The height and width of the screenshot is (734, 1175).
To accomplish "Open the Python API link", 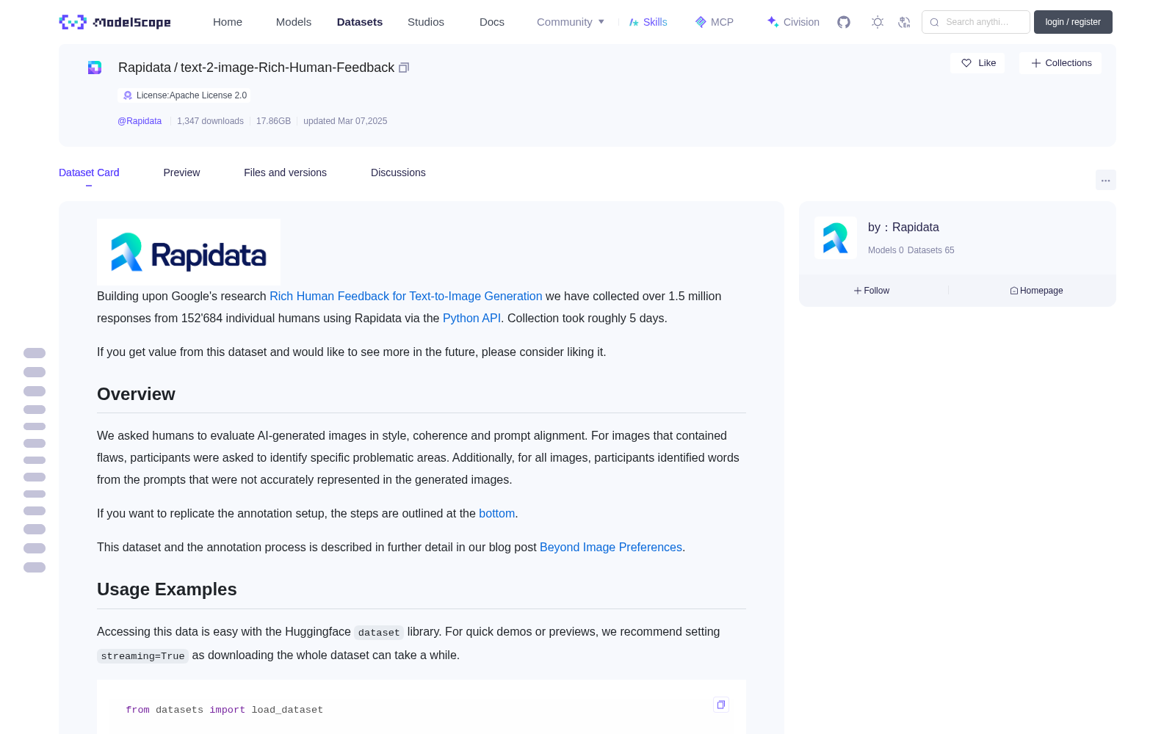I will [471, 318].
